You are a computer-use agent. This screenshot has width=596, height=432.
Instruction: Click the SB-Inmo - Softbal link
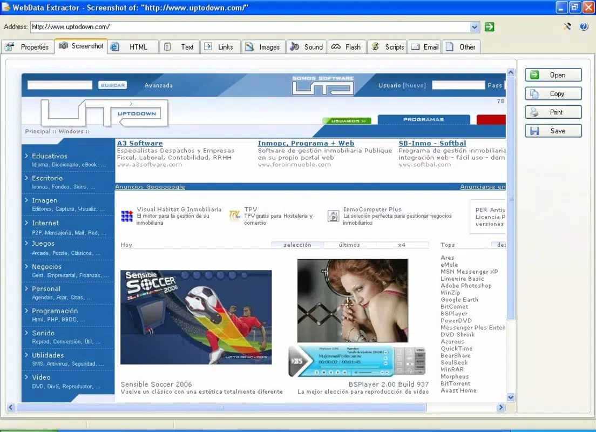[432, 143]
